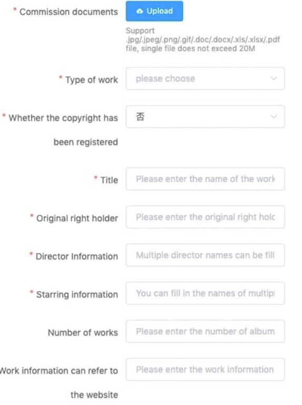
Task: Click the 'Whether the copyright has been registered' label
Action: click(63, 130)
